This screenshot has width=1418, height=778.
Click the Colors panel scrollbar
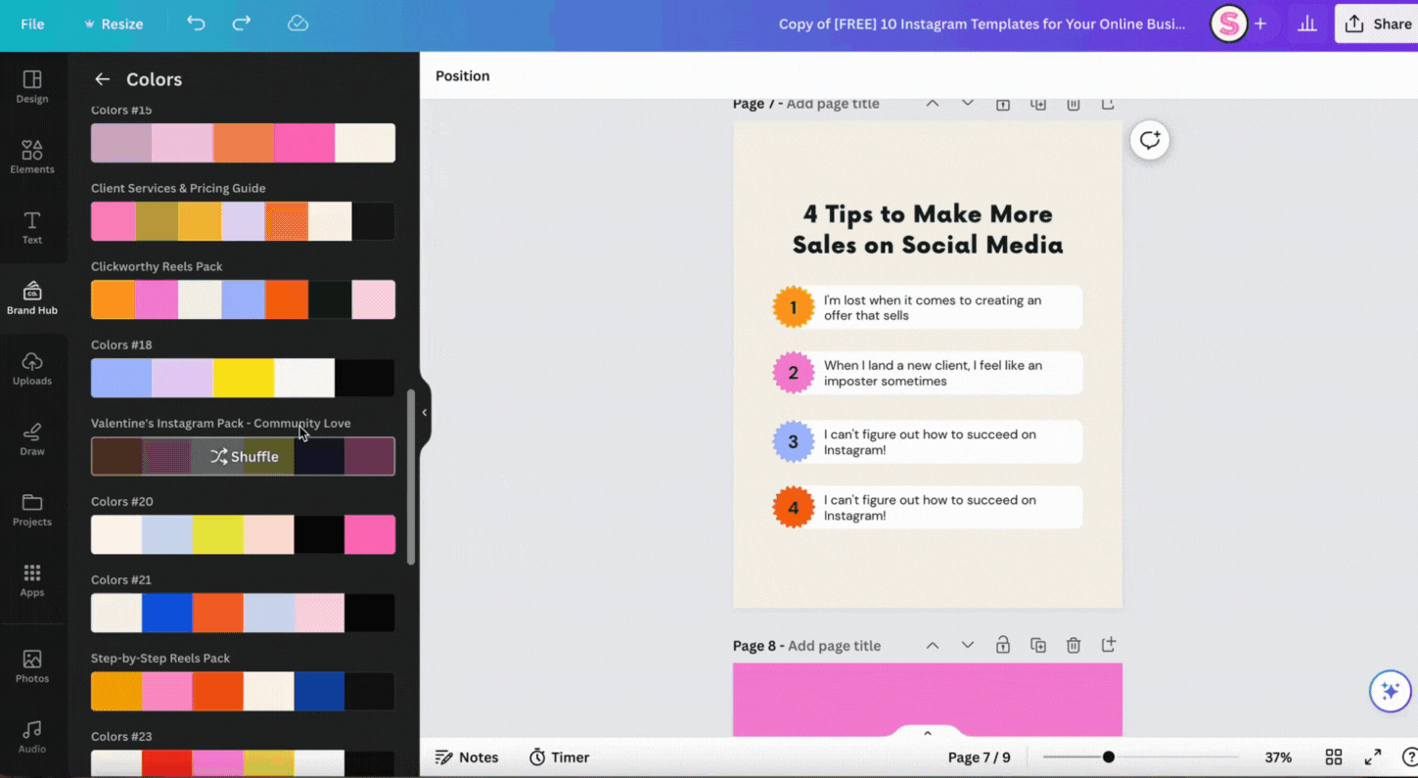[x=411, y=477]
